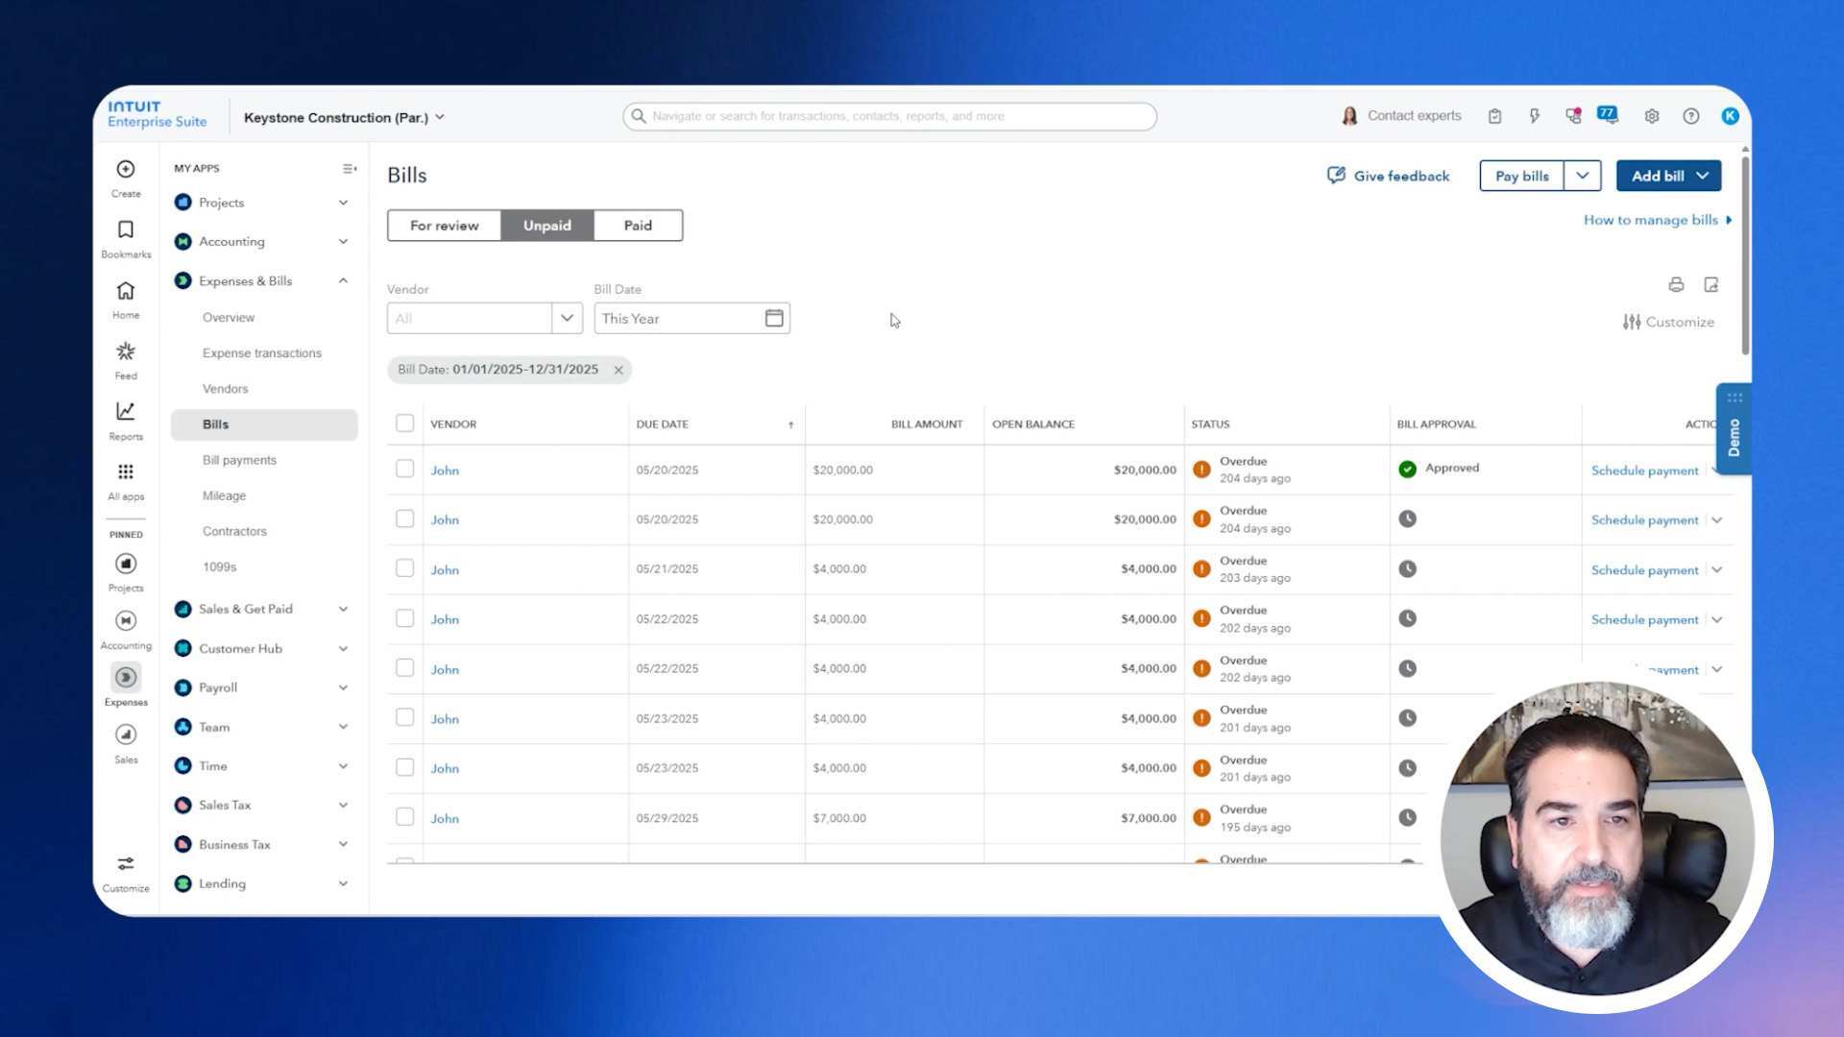Click the Navigate or search field

click(x=888, y=115)
